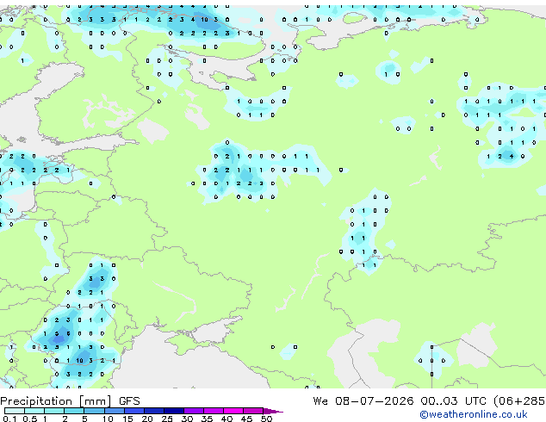Click the legend swatch between 15 and 20
The height and width of the screenshot is (422, 546).
[134, 411]
